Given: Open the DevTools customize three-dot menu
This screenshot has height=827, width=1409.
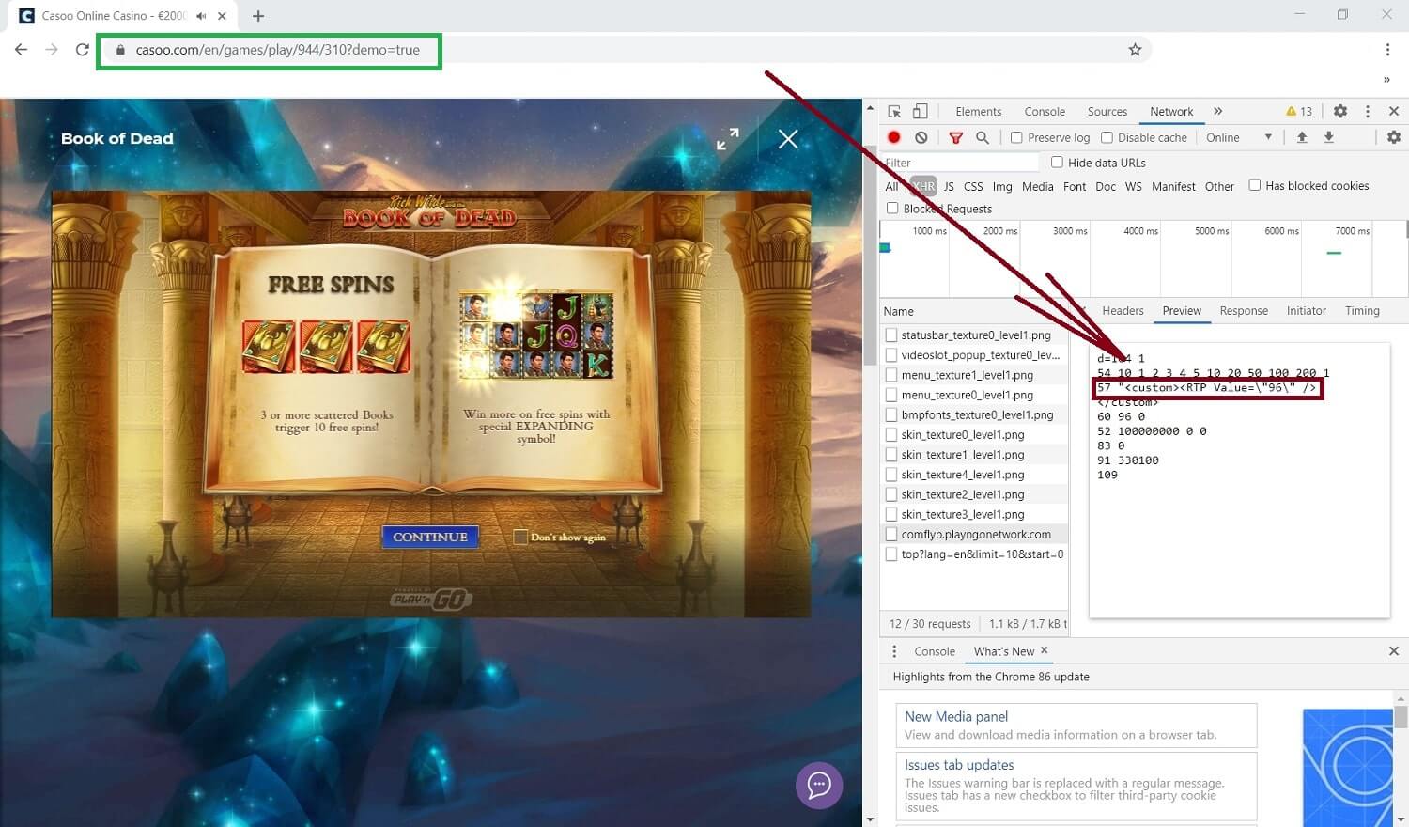Looking at the screenshot, I should 1368,111.
